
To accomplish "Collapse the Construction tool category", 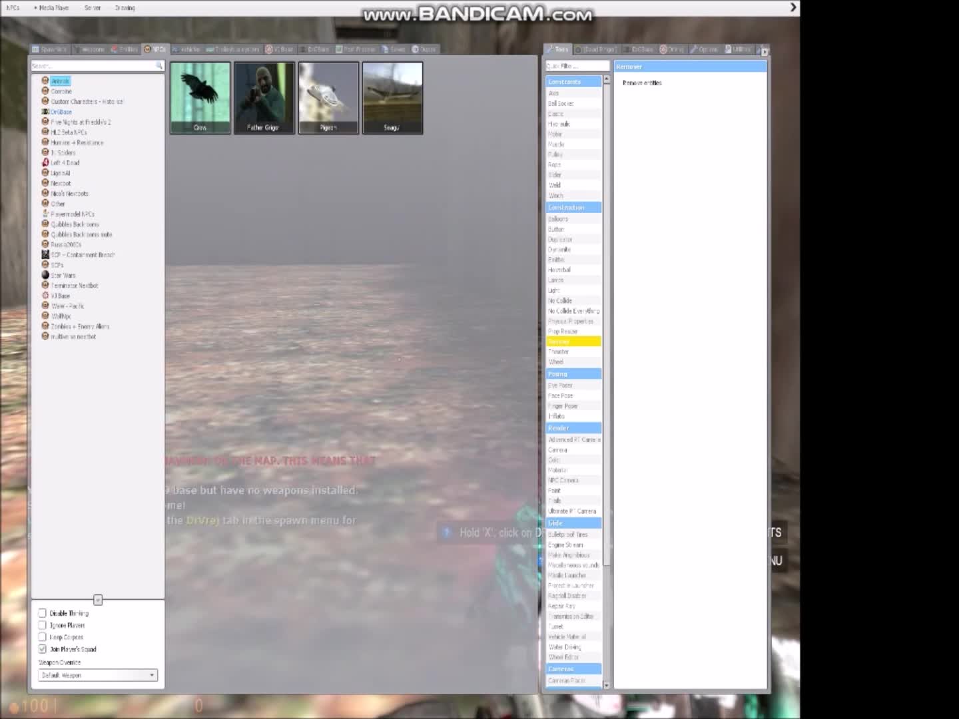I will [x=573, y=207].
